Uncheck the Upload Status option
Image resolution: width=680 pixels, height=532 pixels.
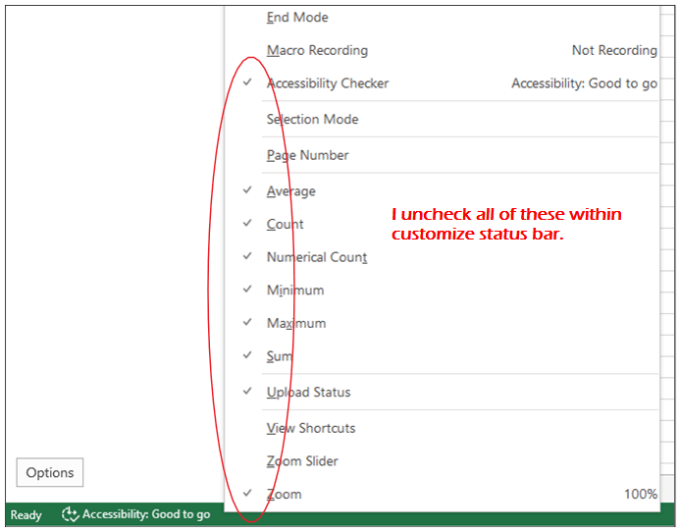[443, 392]
